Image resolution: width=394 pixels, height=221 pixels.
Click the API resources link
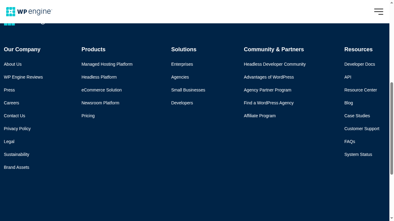(348, 77)
